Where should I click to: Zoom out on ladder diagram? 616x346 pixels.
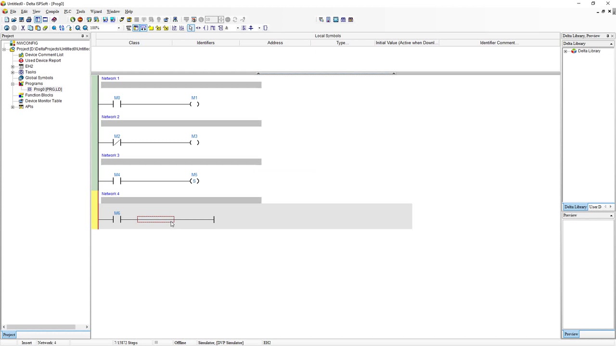85,28
